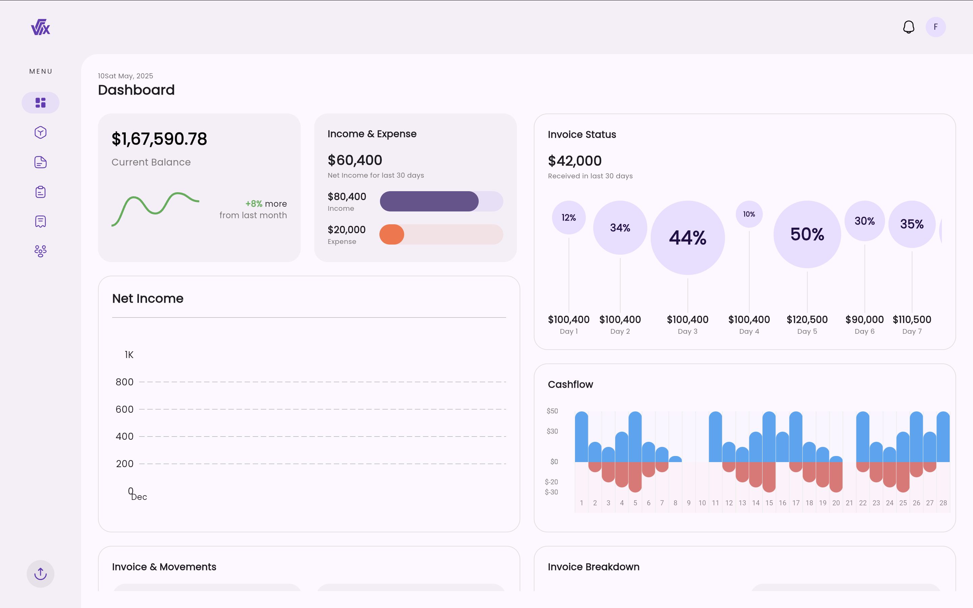The height and width of the screenshot is (608, 973).
Task: Click the MENU label in the sidebar
Action: pos(41,72)
